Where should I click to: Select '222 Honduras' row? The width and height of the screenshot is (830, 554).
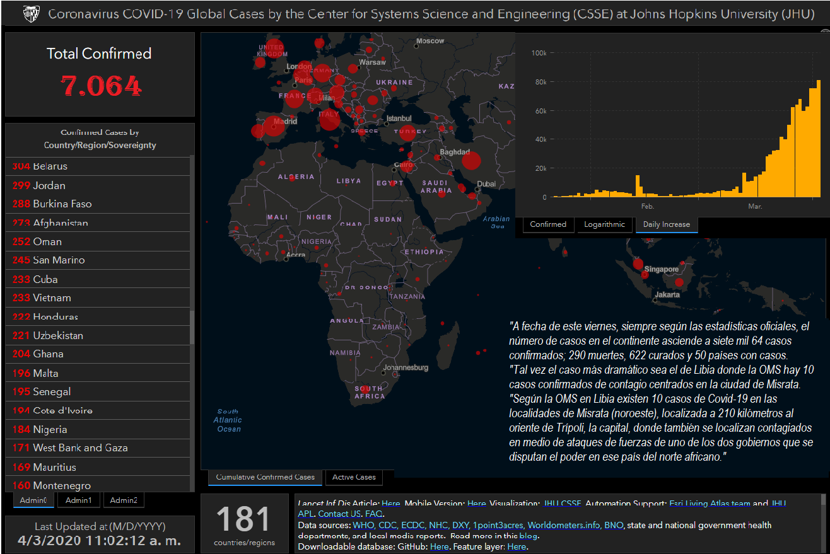(98, 316)
